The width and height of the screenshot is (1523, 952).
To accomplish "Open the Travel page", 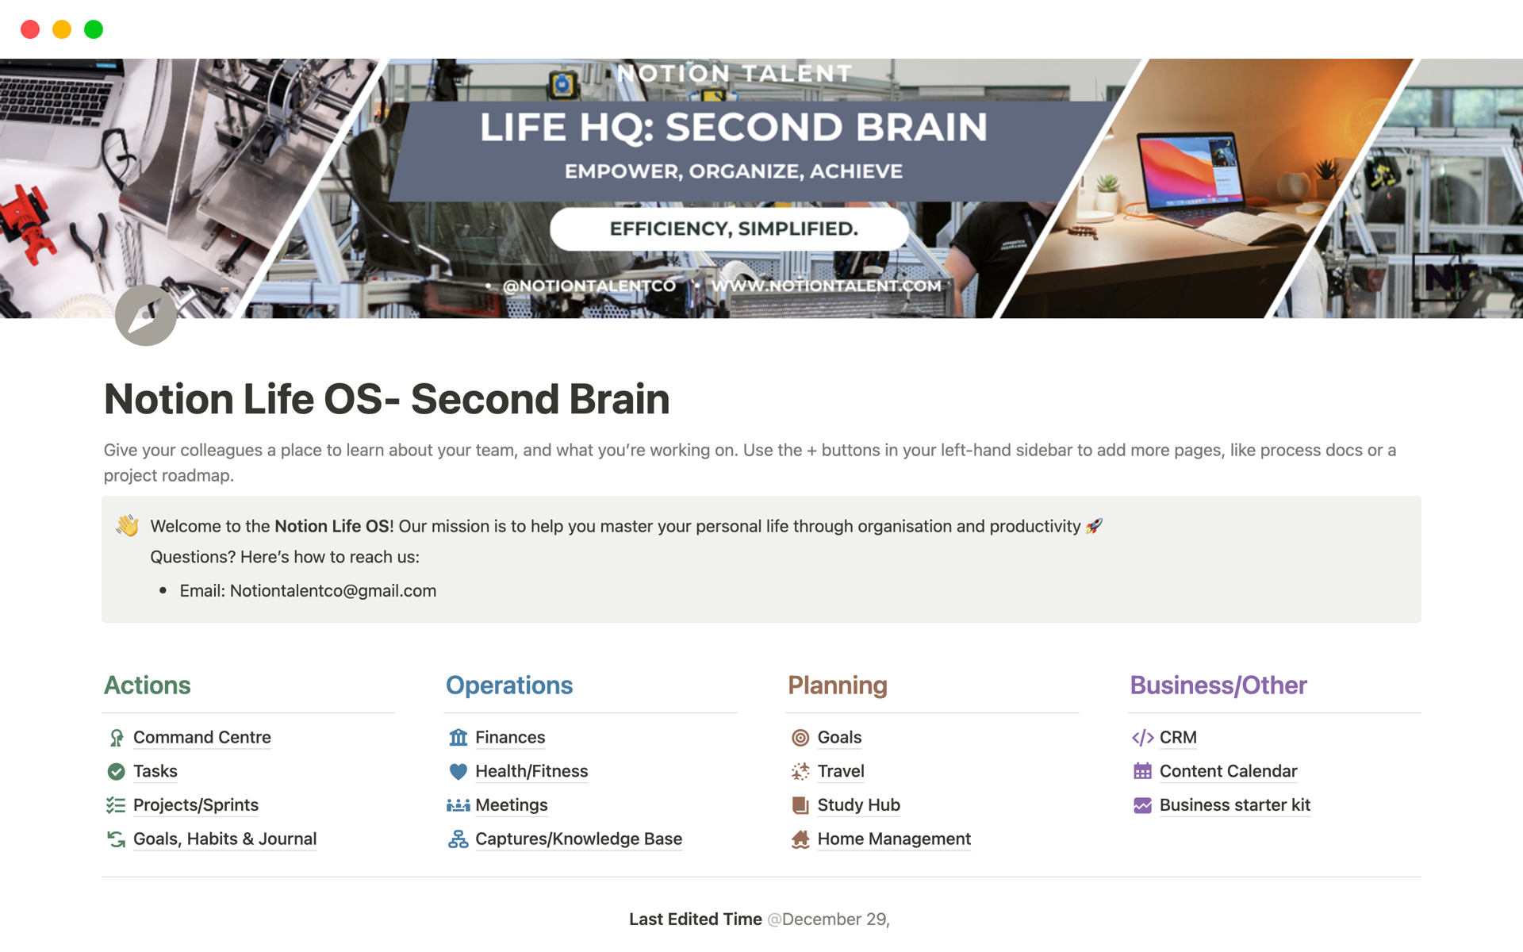I will pyautogui.click(x=841, y=771).
